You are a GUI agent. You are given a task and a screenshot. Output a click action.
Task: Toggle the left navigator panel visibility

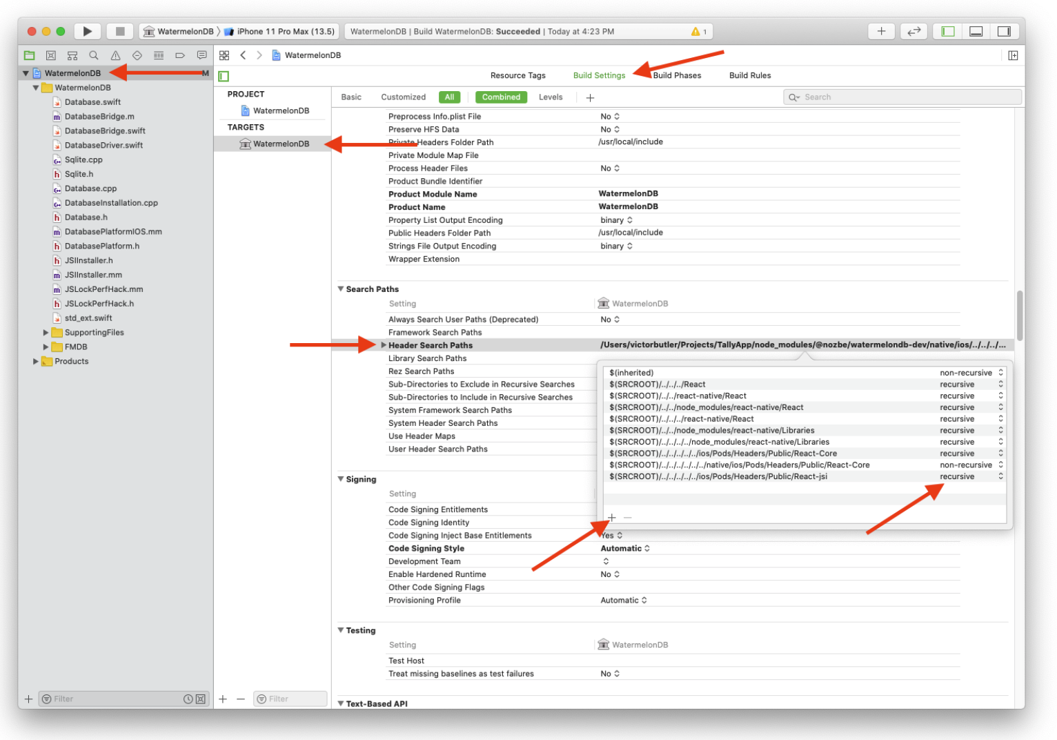pyautogui.click(x=948, y=31)
